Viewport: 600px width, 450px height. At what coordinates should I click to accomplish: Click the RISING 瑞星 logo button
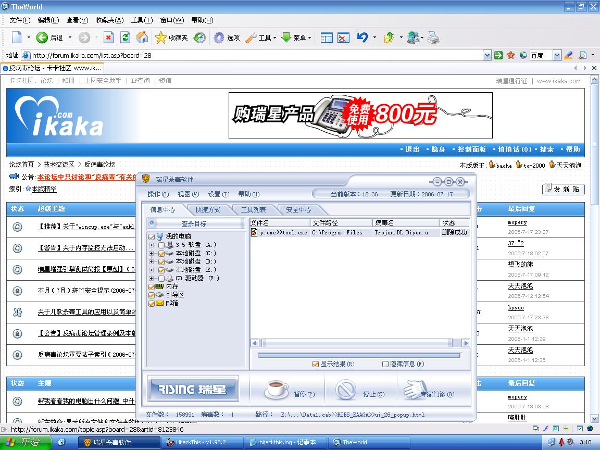tap(193, 389)
